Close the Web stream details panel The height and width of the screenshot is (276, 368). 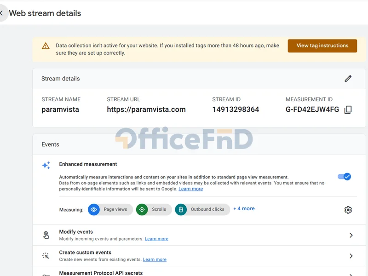pos(2,13)
